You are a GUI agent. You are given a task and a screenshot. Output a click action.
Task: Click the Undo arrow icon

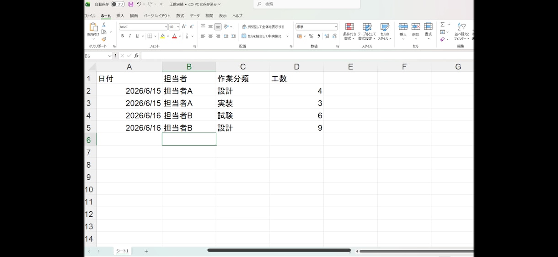(x=139, y=4)
